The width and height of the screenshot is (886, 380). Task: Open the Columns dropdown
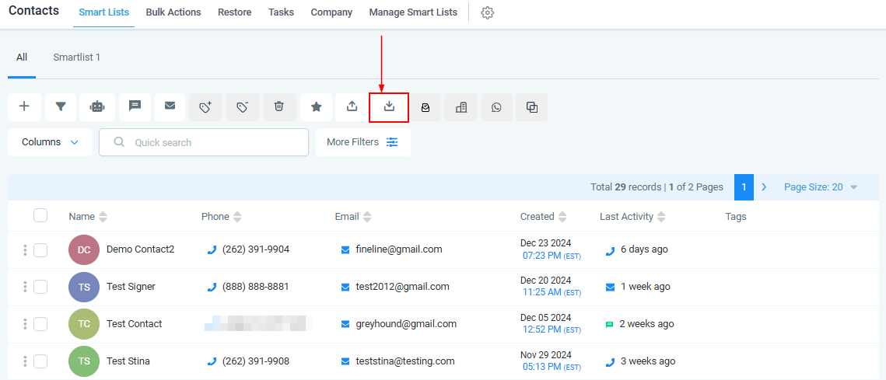tap(50, 142)
